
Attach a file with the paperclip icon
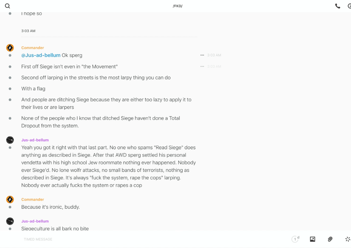coord(330,239)
